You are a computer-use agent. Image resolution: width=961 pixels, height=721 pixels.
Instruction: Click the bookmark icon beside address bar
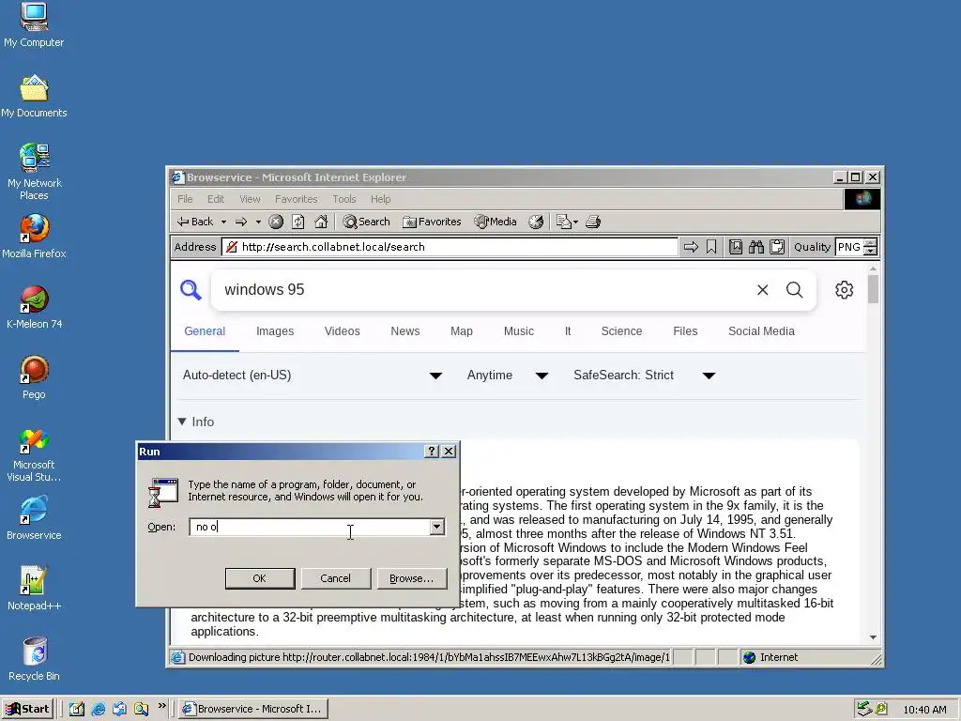pyautogui.click(x=711, y=247)
